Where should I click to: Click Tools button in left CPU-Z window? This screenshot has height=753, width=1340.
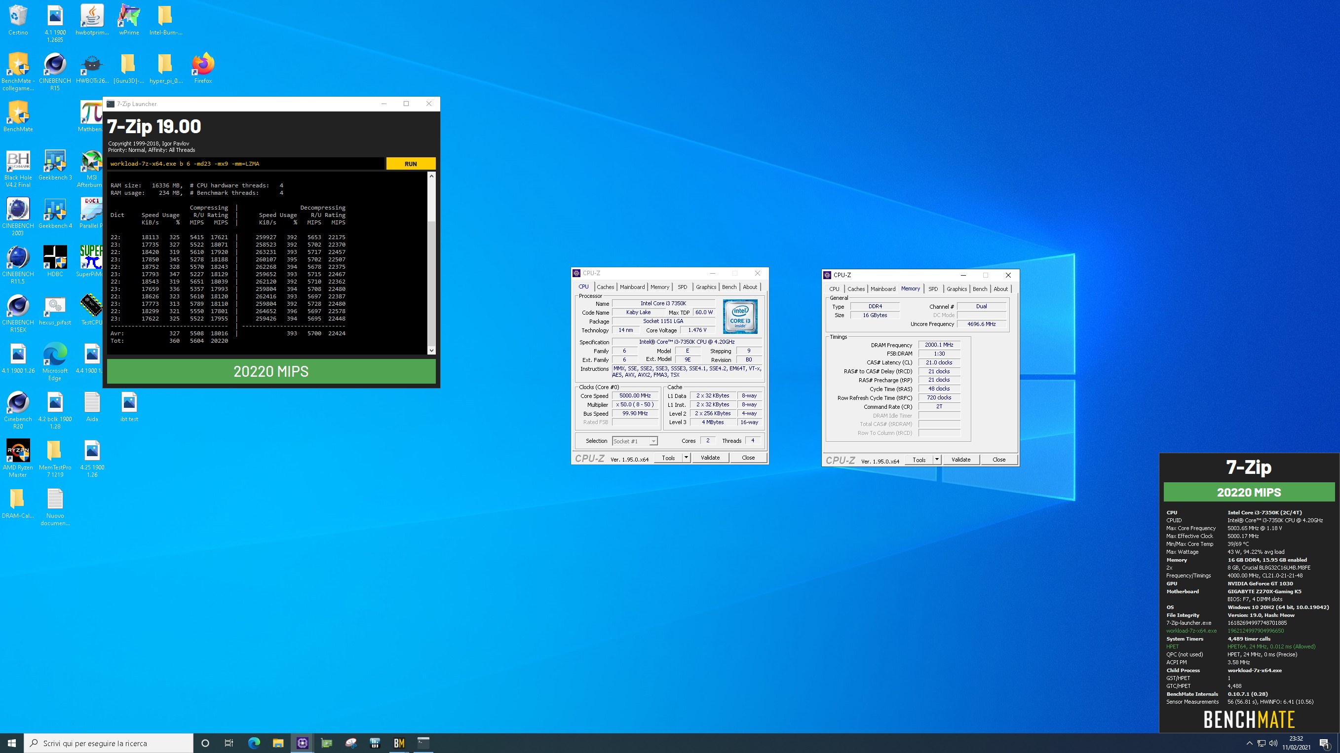click(x=668, y=458)
